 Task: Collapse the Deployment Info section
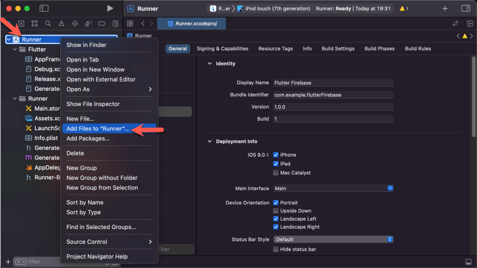(210, 141)
